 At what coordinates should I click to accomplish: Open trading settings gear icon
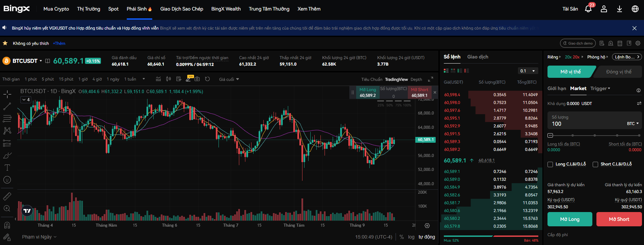pyautogui.click(x=638, y=43)
